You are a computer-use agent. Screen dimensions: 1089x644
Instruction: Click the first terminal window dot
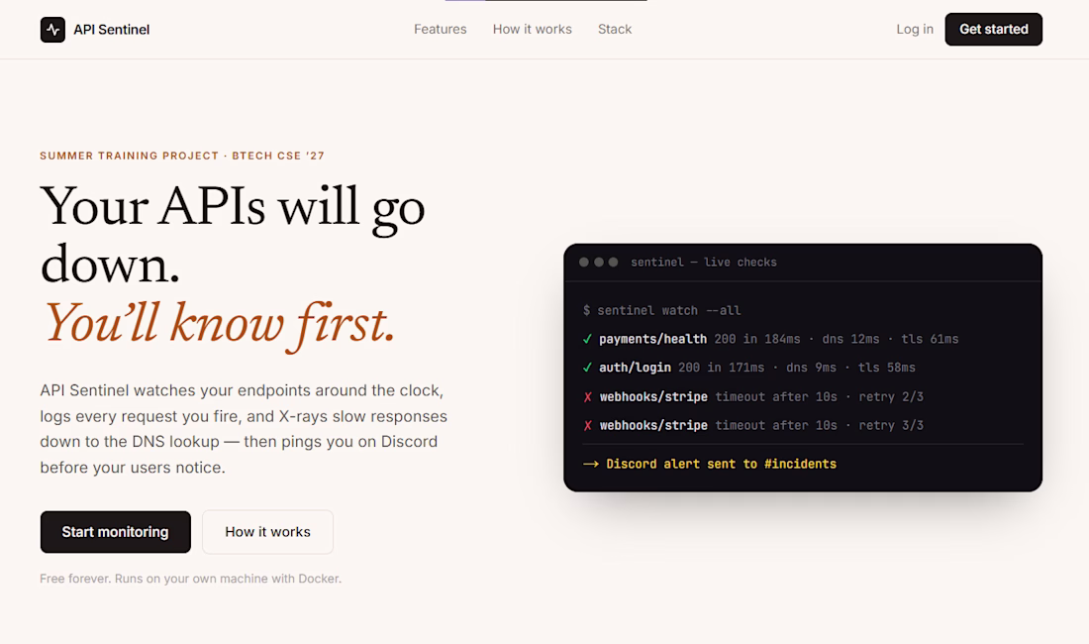point(584,262)
